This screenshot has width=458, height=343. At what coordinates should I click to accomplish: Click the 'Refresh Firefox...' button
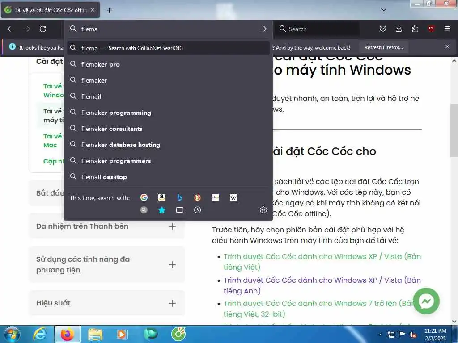(383, 47)
